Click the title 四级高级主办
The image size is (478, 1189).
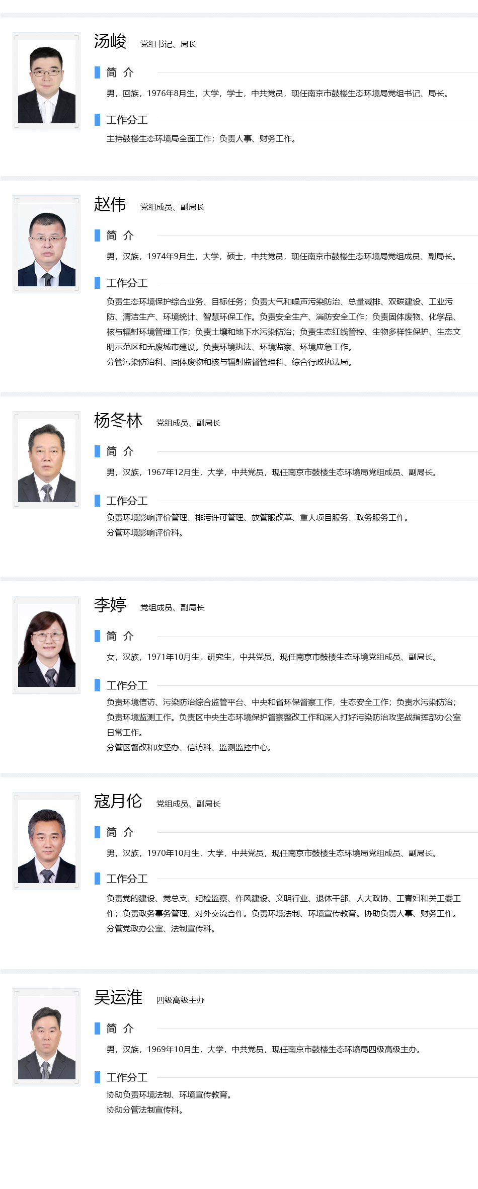coord(181,1000)
